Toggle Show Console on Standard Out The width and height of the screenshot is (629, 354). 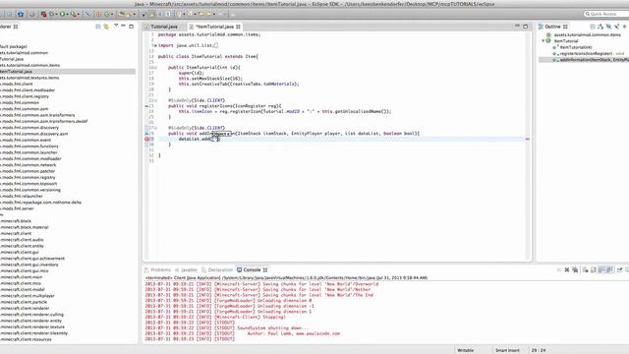click(x=601, y=269)
